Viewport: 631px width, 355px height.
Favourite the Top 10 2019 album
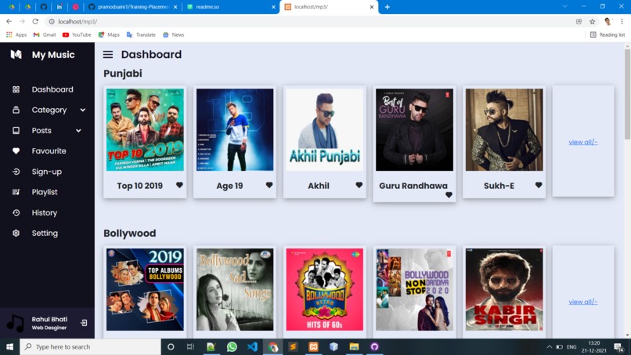tap(179, 185)
